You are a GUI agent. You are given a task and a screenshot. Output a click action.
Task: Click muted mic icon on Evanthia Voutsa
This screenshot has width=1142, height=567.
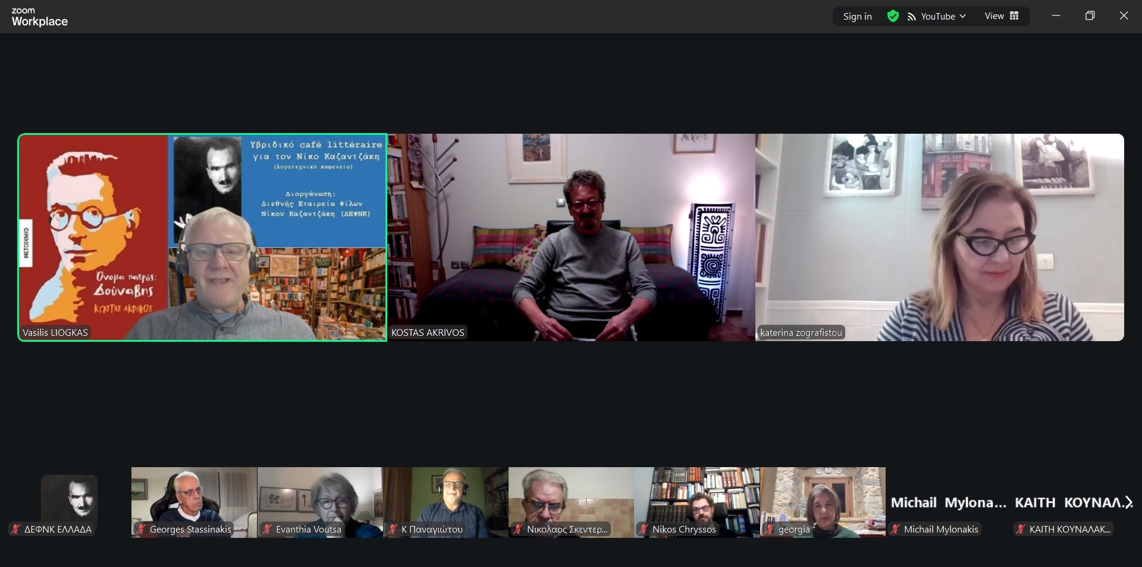pyautogui.click(x=267, y=529)
